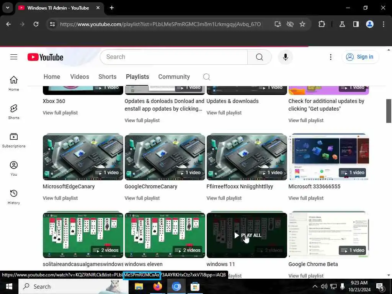View full playlist for MicrosoftEdgeCanary
The image size is (392, 294).
(x=60, y=198)
